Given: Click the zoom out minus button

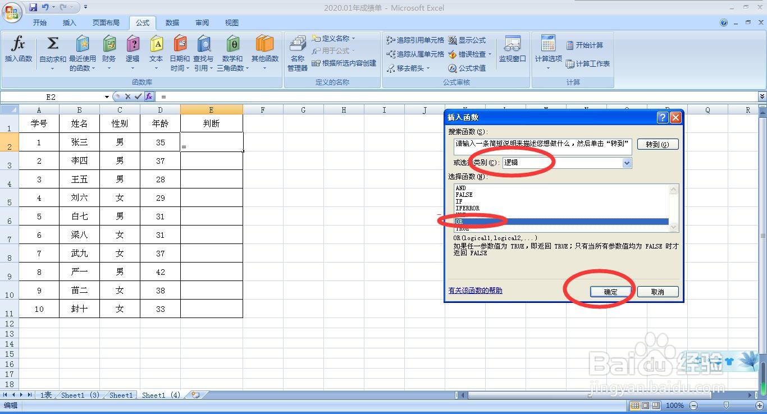Looking at the screenshot, I should 693,405.
